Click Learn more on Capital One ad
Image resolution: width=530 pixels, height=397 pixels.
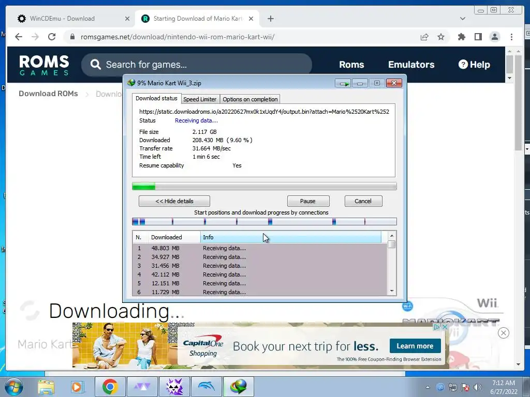tap(415, 346)
